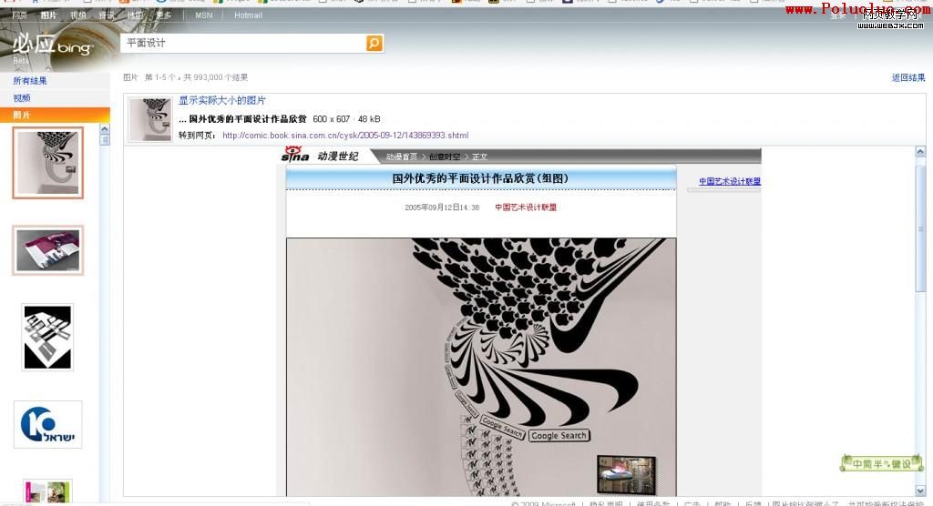Click the search input field
The image size is (933, 506).
(x=242, y=44)
